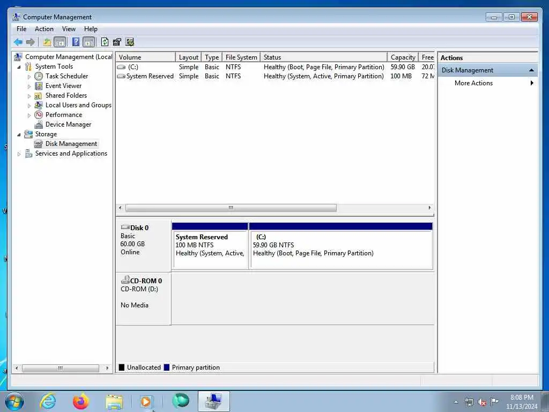Expand the Performance node
The image size is (549, 412).
click(29, 115)
